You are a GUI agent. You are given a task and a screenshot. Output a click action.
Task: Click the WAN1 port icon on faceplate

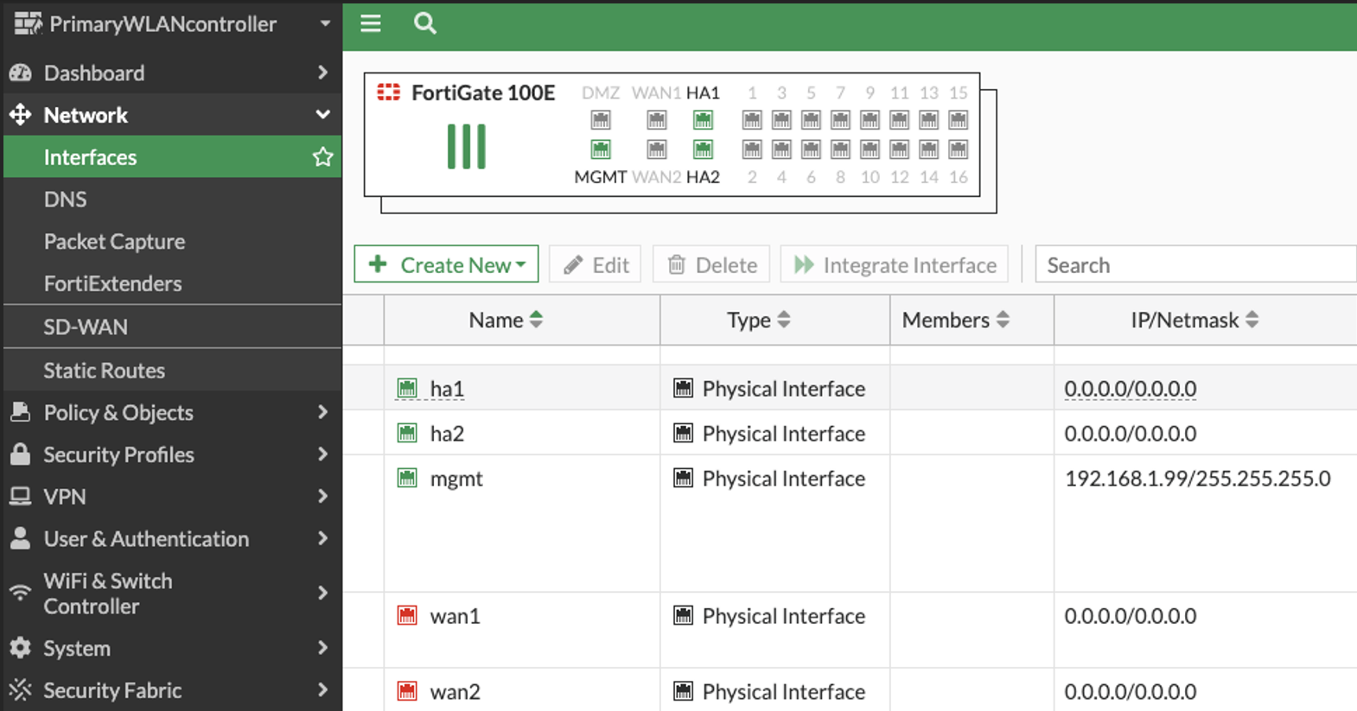point(657,120)
